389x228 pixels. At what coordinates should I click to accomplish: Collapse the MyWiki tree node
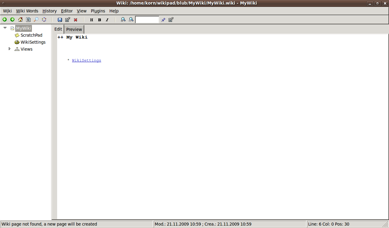click(5, 28)
